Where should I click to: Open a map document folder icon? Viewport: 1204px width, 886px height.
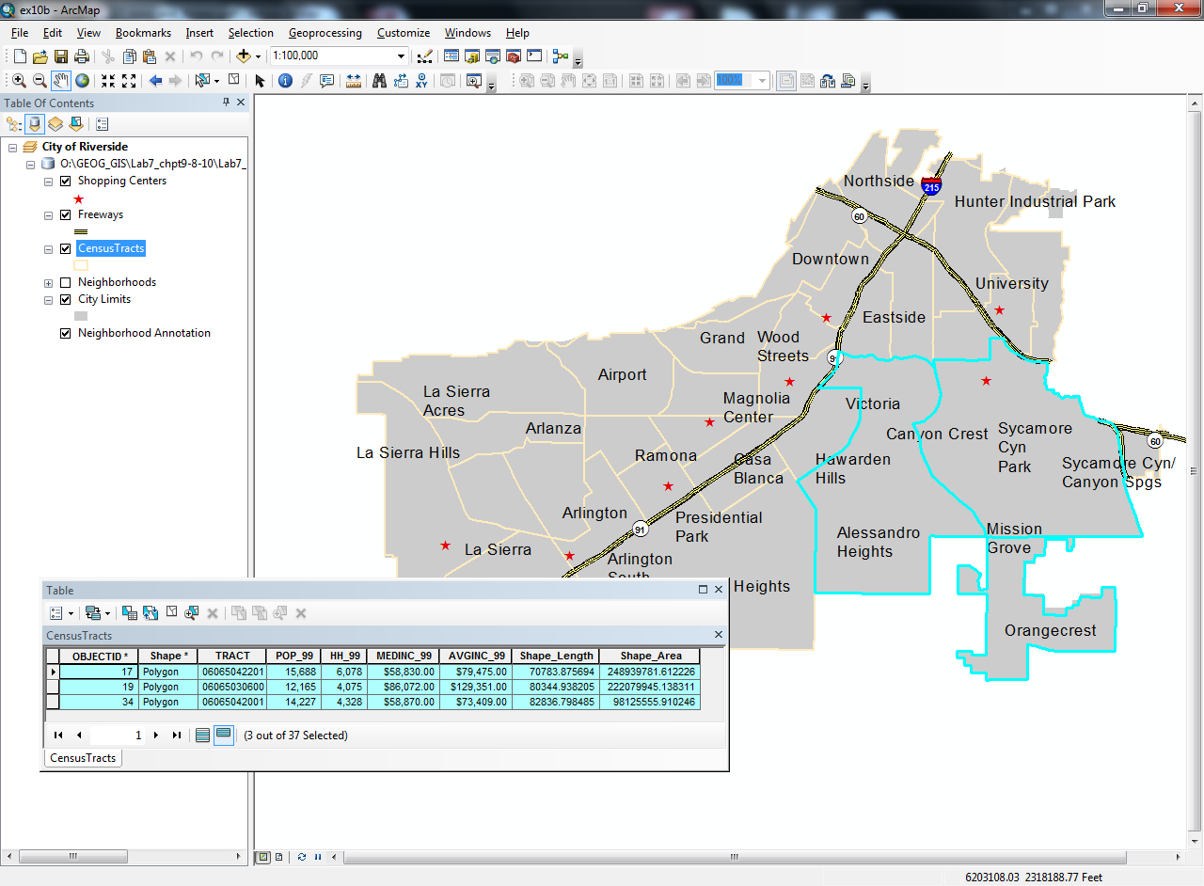click(x=40, y=56)
